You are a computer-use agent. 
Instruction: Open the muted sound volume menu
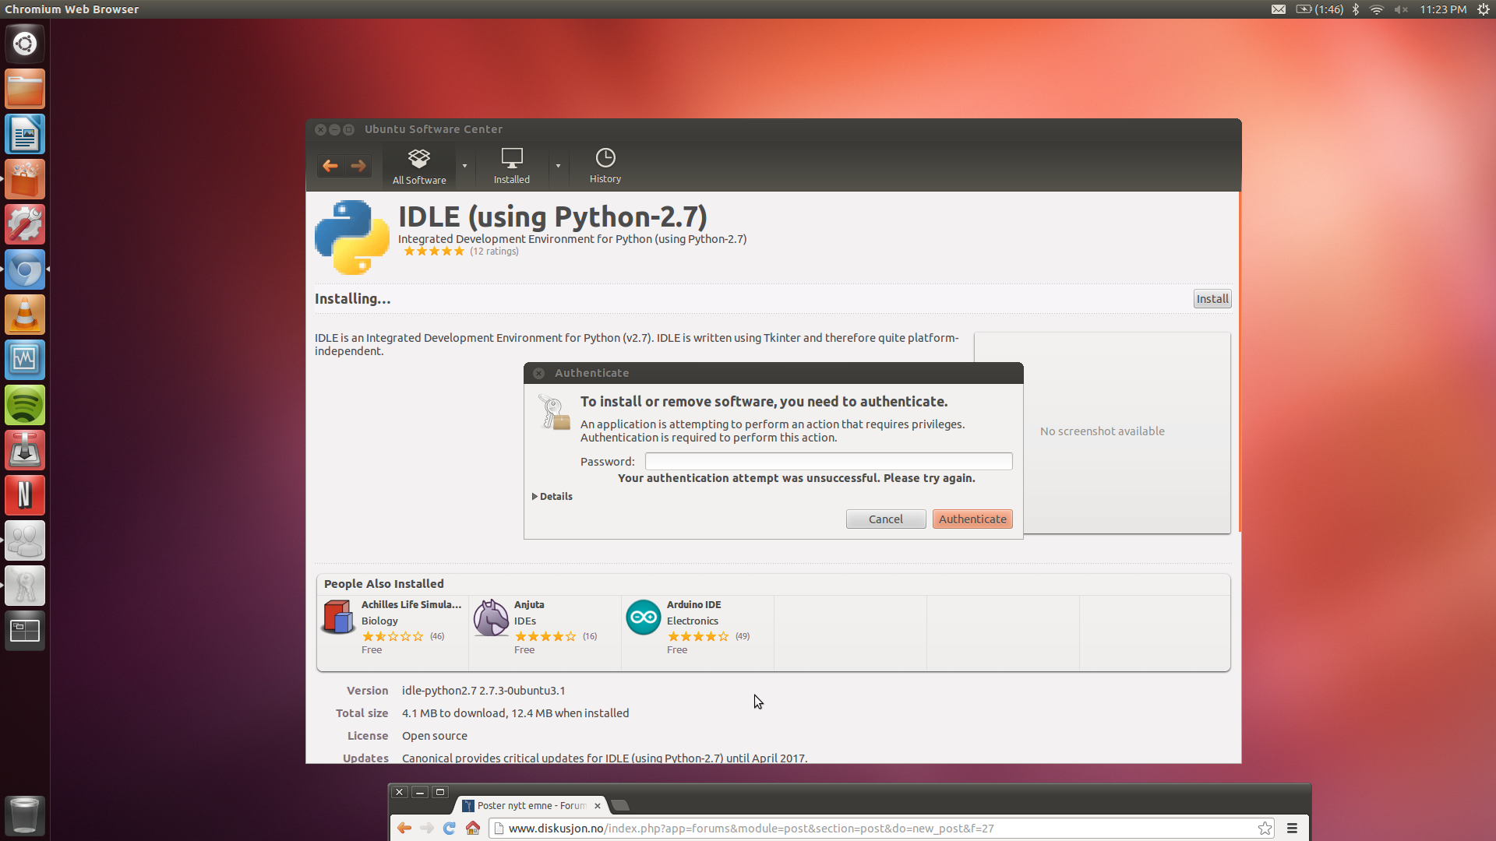tap(1401, 9)
